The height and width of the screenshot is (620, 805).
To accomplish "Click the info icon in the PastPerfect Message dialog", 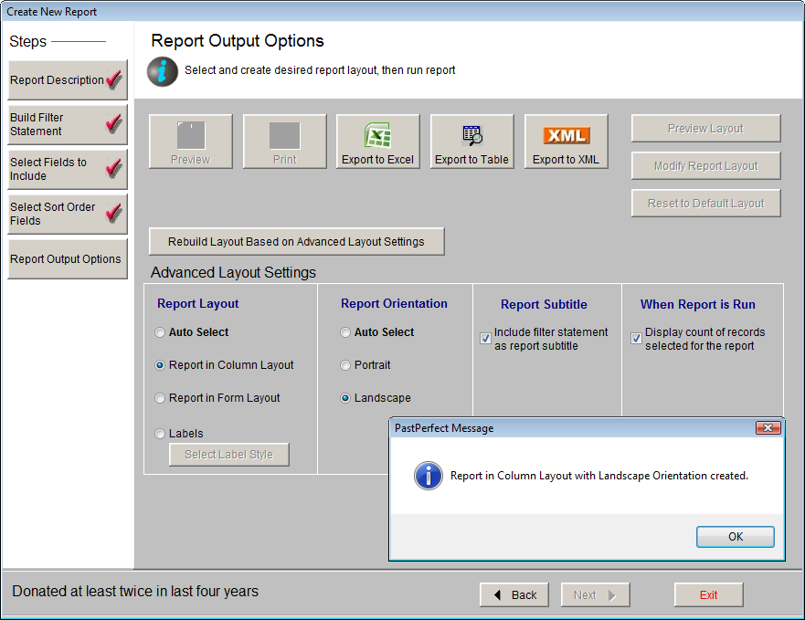I will point(428,476).
